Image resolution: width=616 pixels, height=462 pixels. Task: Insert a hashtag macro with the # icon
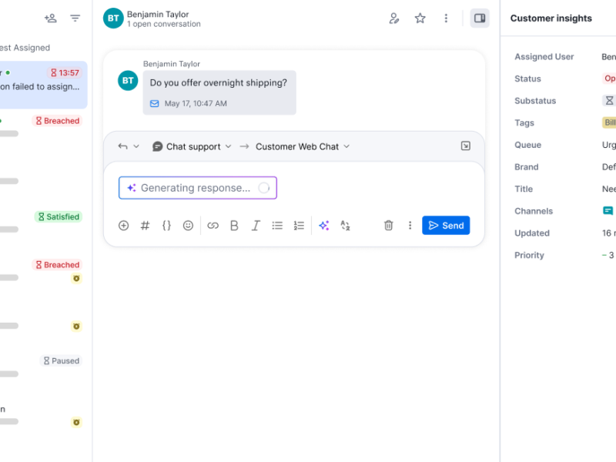coord(145,226)
